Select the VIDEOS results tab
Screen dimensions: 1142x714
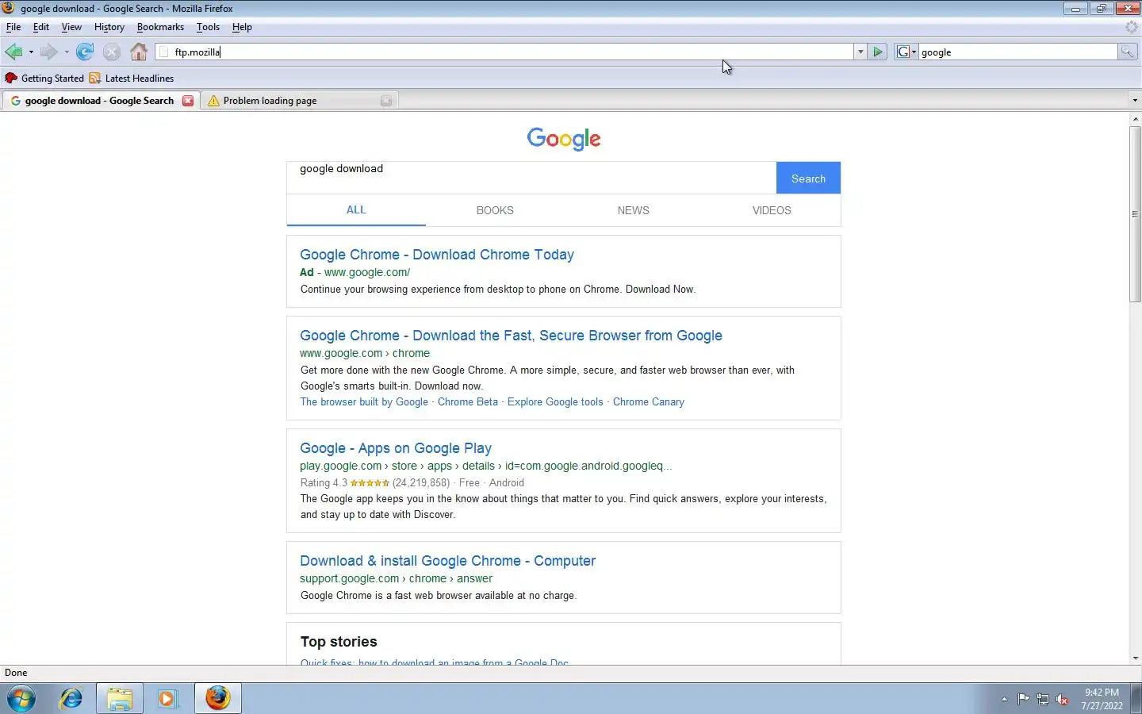pos(772,210)
